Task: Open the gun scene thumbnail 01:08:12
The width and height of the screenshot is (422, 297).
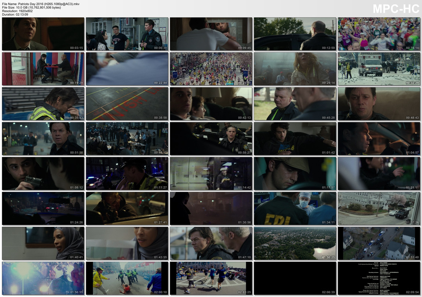Action: coord(43,174)
